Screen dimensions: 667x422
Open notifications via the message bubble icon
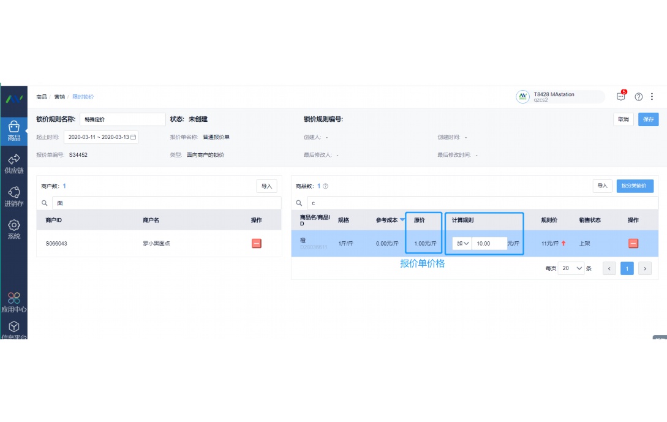(x=620, y=97)
